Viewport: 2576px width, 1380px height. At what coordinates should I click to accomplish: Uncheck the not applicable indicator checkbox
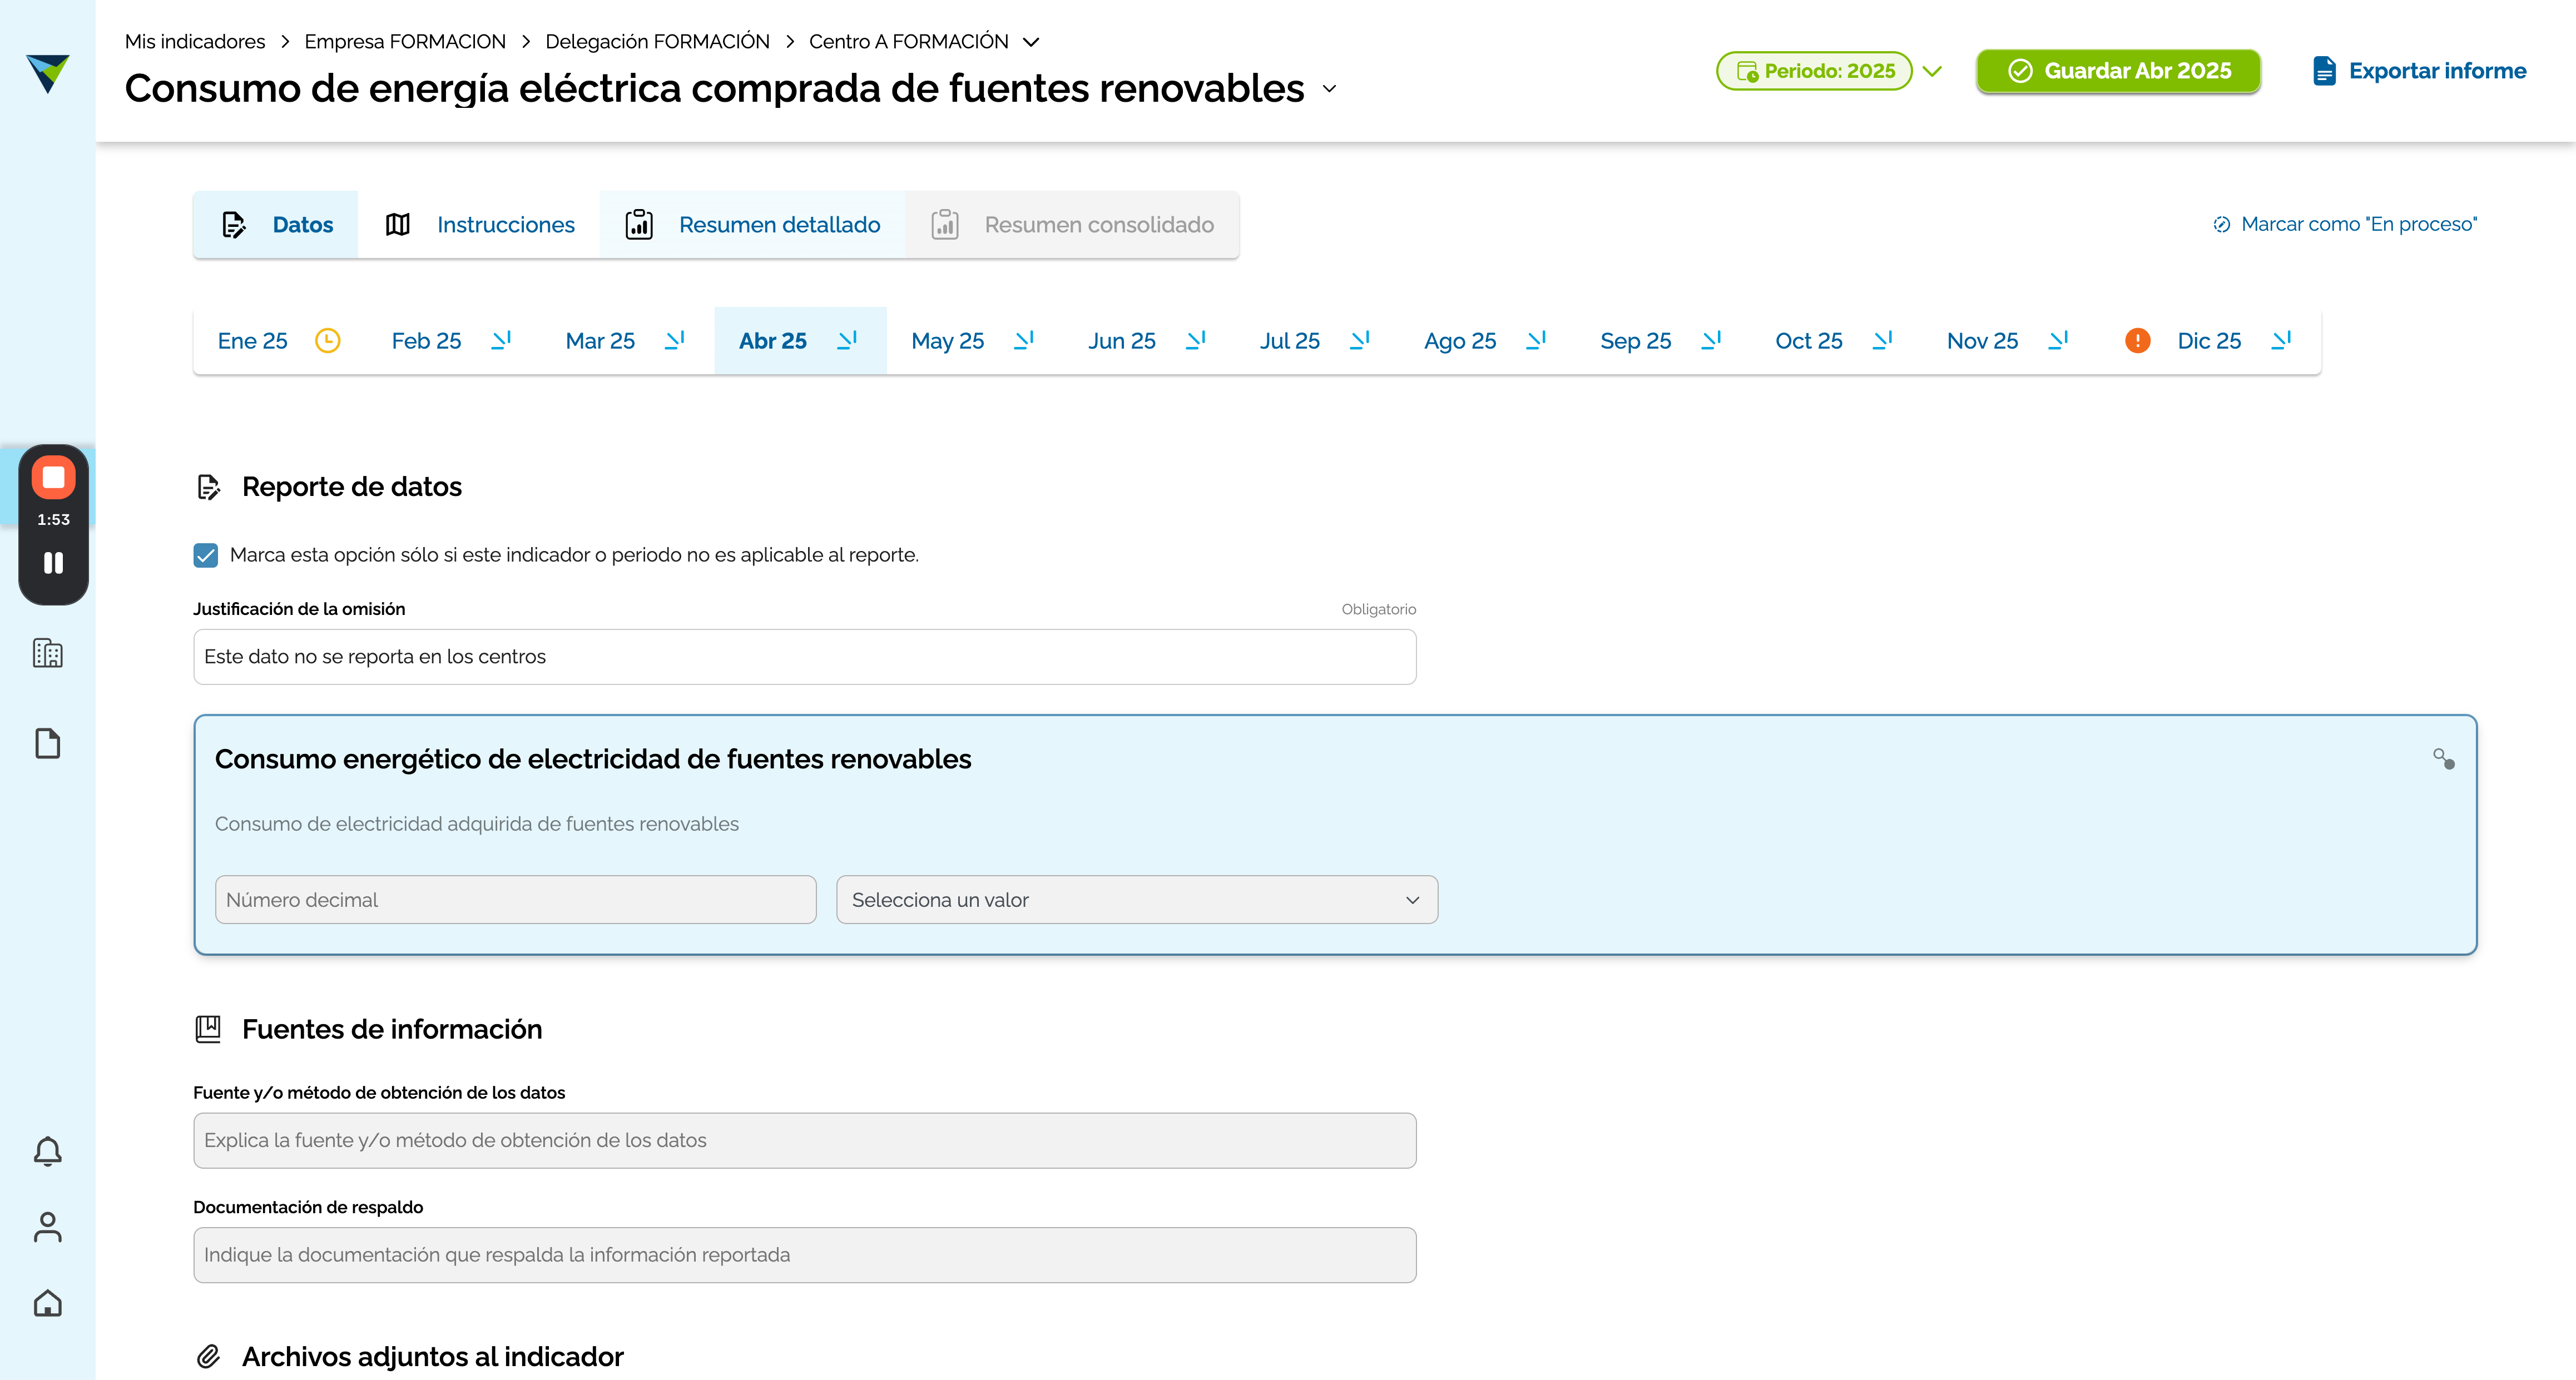coord(206,555)
